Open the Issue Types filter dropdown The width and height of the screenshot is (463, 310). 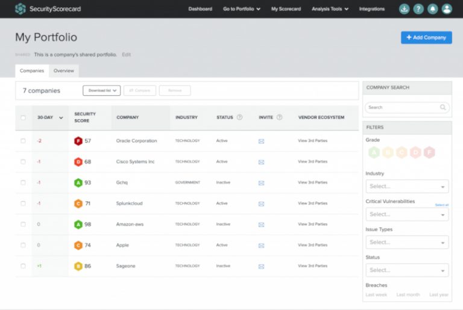point(407,243)
